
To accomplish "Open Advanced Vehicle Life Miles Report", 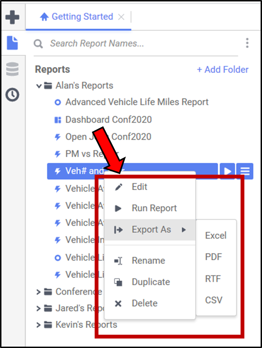I will [x=137, y=102].
